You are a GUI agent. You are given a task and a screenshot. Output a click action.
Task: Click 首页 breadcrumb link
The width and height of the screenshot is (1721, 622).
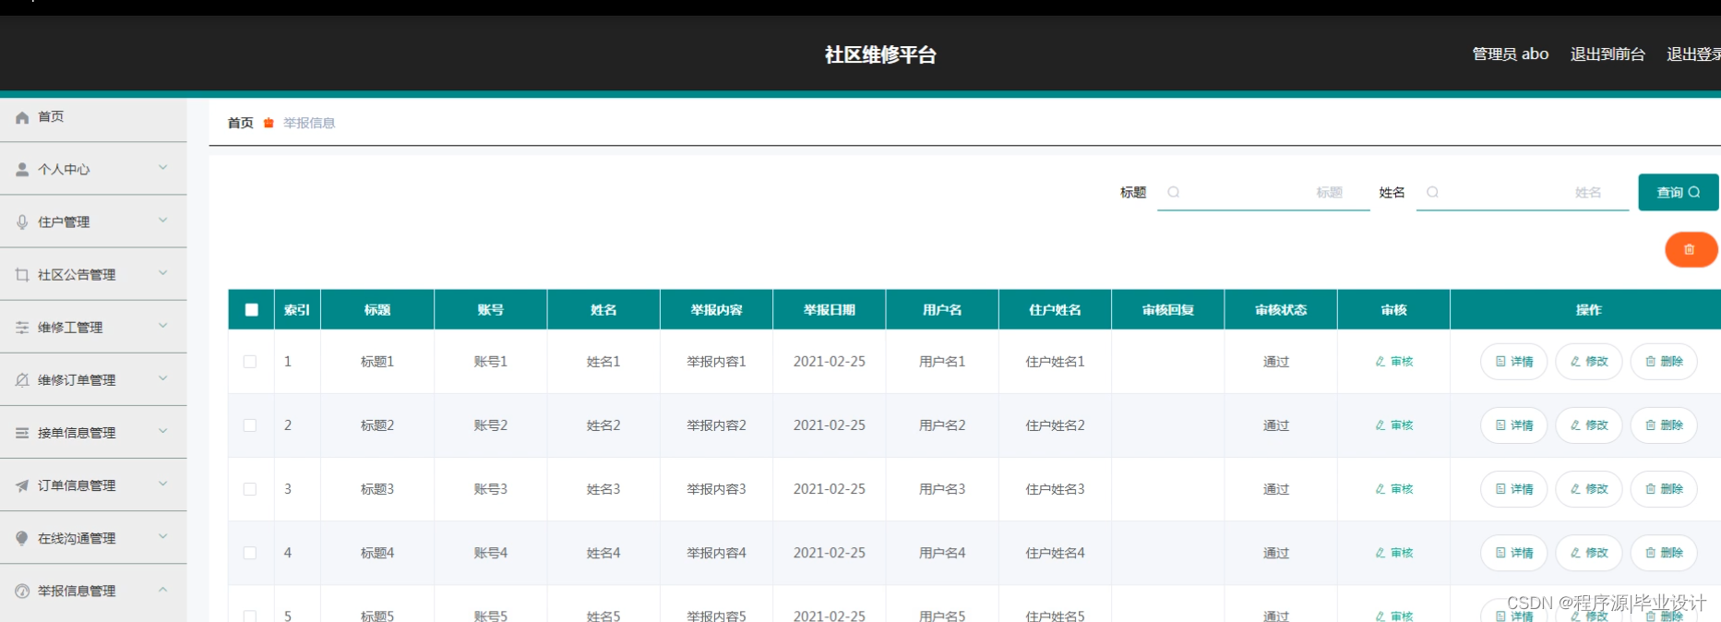tap(240, 123)
